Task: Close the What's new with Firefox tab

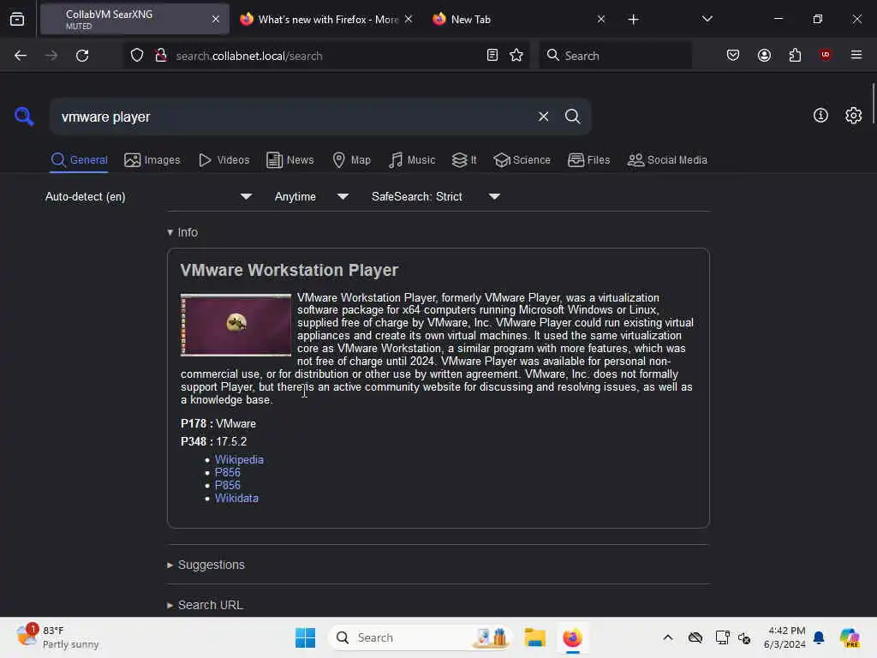Action: click(409, 19)
